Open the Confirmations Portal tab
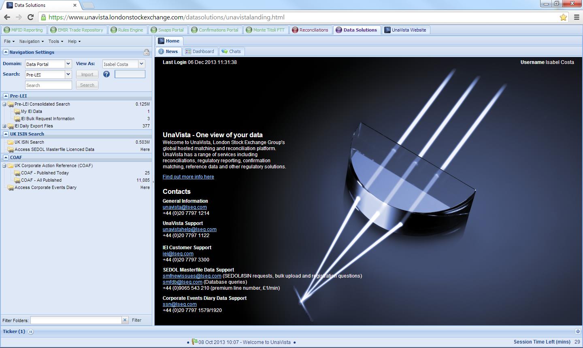Viewport: 583px width, 348px height. click(x=215, y=30)
